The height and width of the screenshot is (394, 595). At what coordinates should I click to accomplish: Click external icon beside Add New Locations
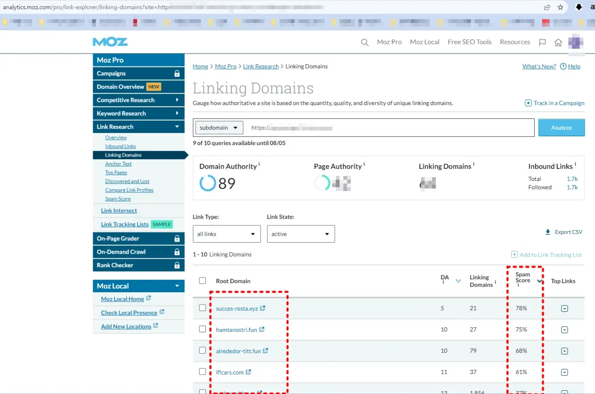[x=156, y=325]
